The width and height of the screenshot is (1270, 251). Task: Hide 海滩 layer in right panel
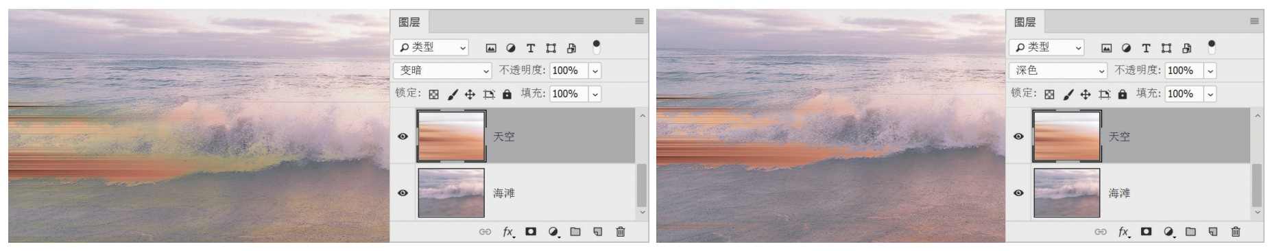[1018, 193]
